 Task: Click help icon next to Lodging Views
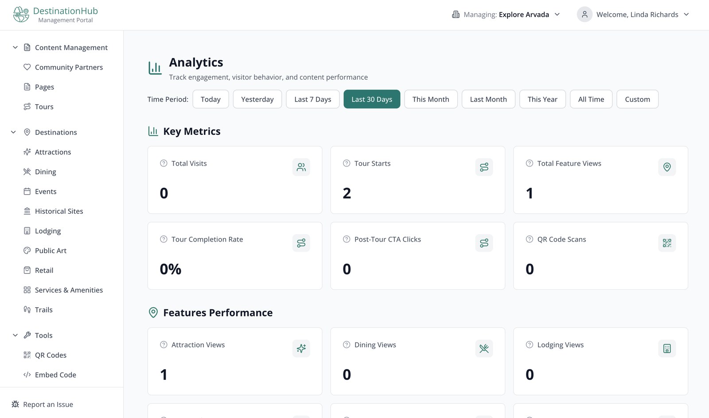tap(530, 344)
